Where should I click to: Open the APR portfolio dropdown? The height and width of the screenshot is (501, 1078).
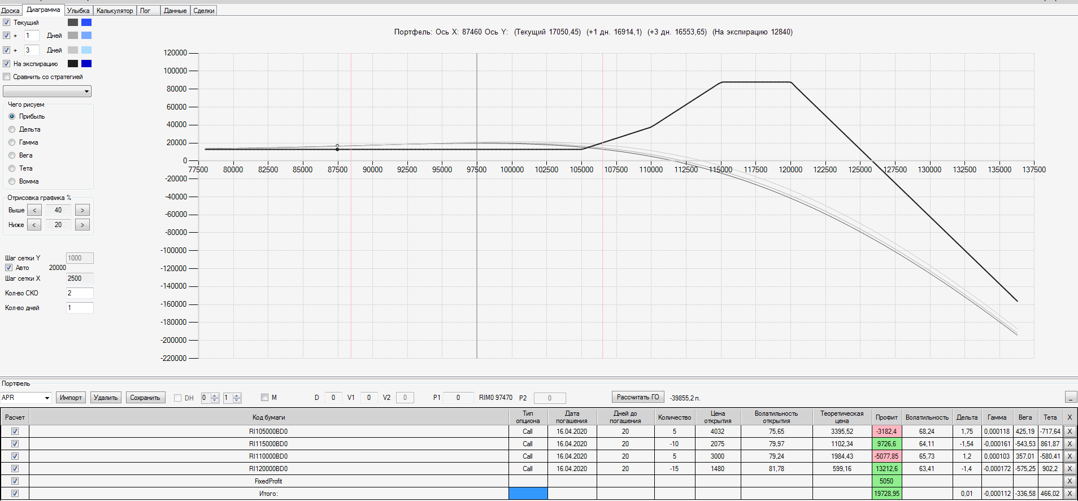point(26,398)
